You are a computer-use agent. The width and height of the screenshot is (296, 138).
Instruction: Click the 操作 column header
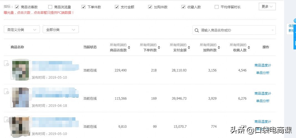[266, 47]
